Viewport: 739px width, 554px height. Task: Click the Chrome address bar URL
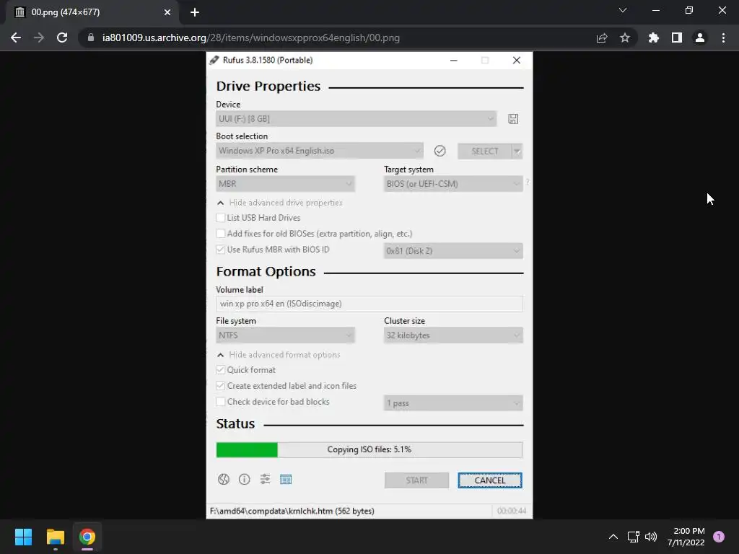tap(250, 38)
